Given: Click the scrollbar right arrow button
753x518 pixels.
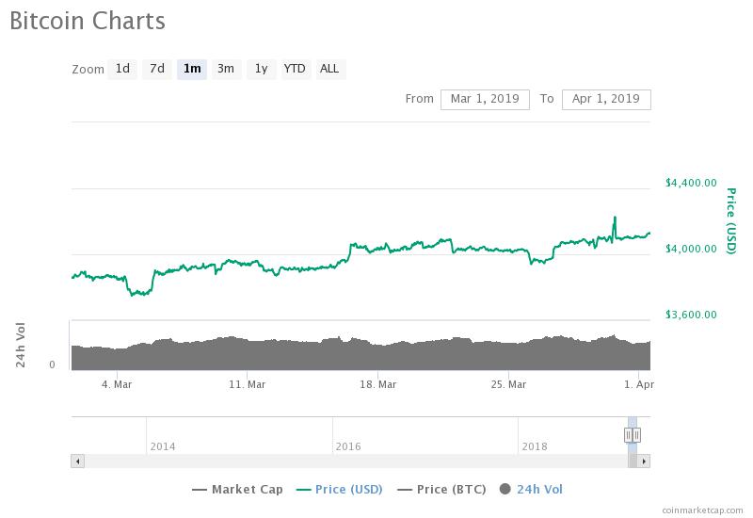Looking at the screenshot, I should point(644,461).
